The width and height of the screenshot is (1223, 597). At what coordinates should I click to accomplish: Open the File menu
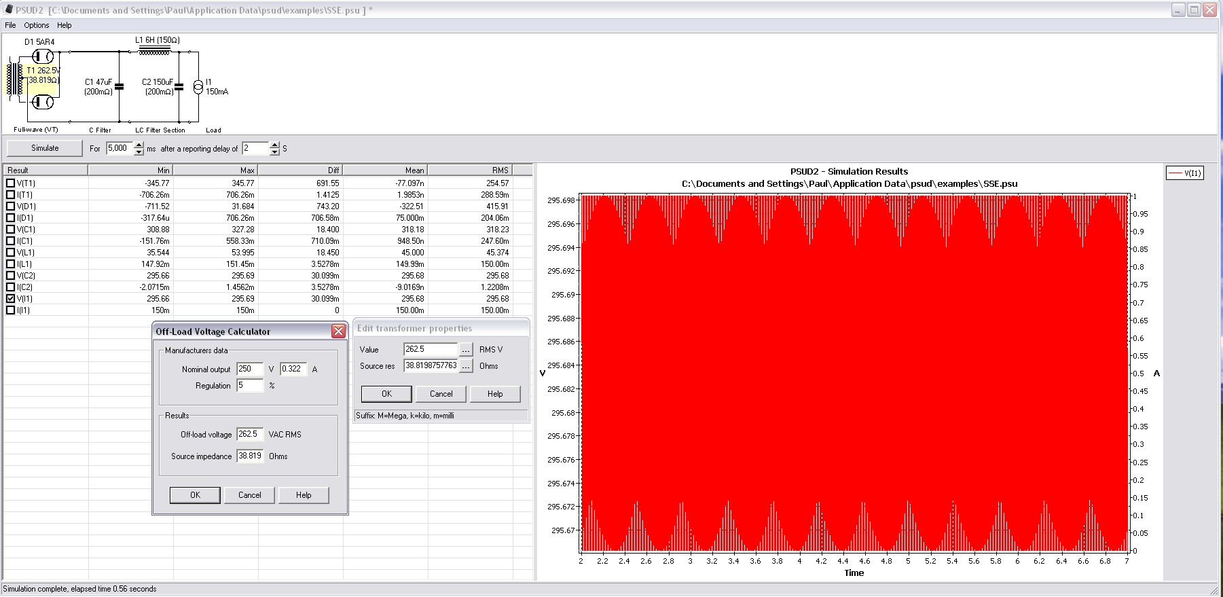coord(10,25)
